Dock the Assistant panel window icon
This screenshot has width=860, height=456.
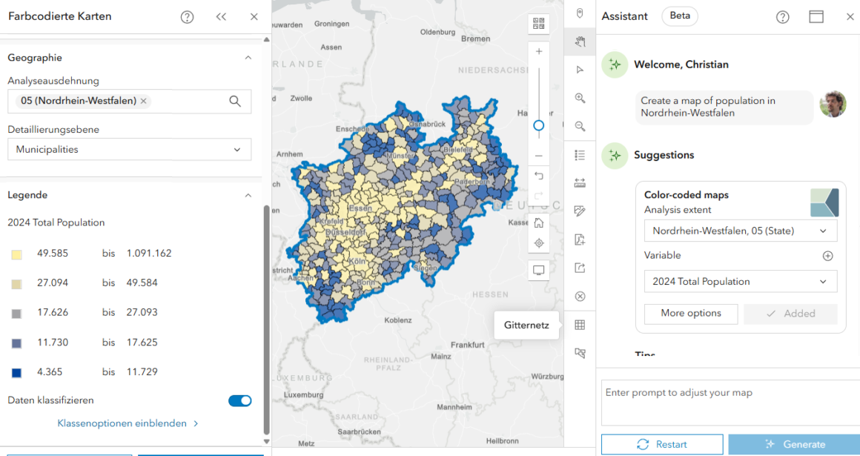point(816,16)
